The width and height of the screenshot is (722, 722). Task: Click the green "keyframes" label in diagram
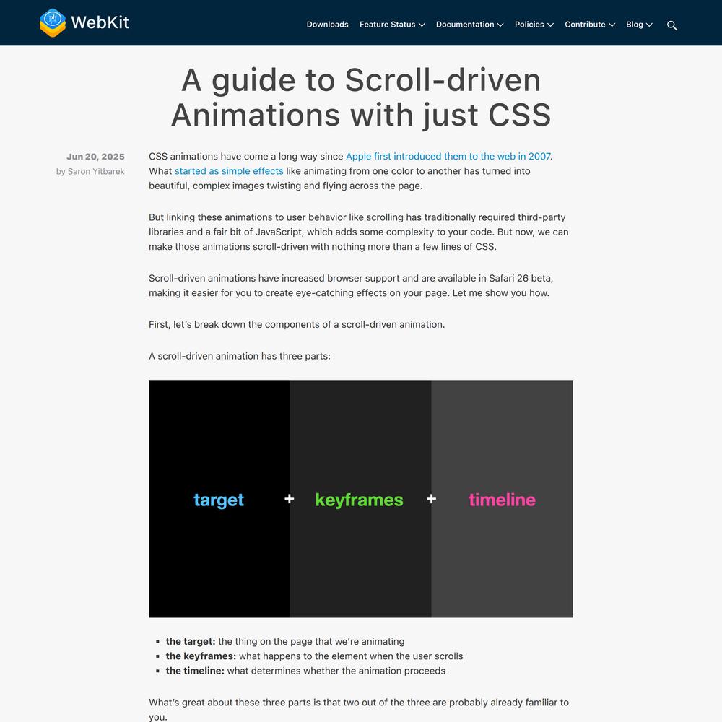pos(359,500)
